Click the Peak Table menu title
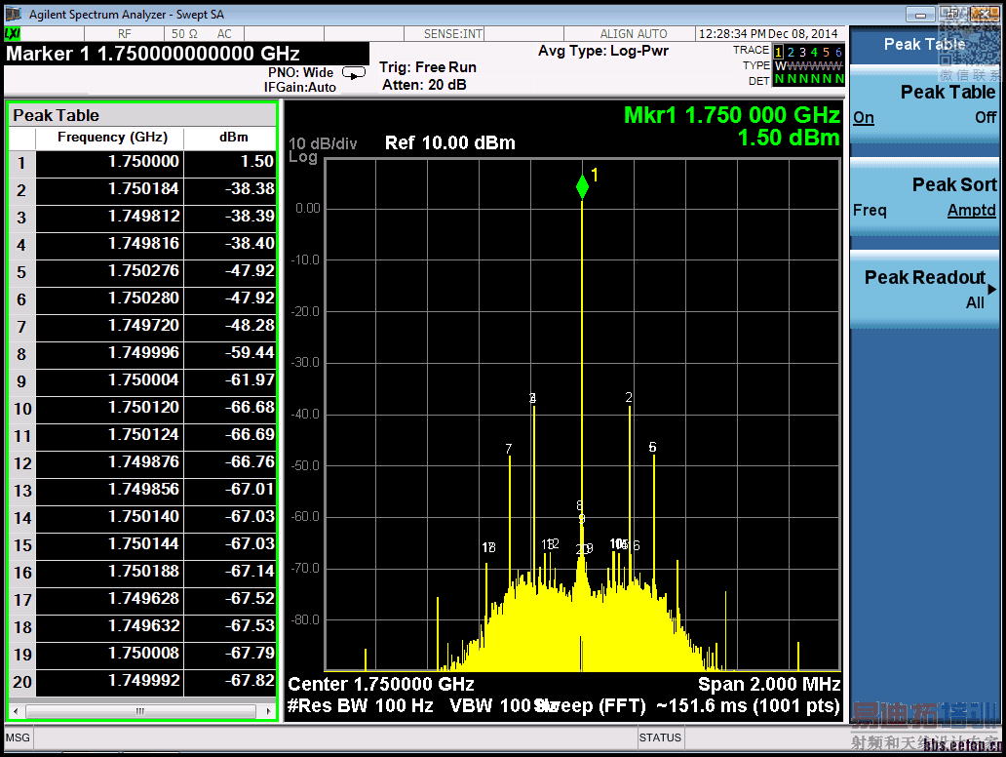Viewport: 1006px width, 757px height. tap(924, 44)
